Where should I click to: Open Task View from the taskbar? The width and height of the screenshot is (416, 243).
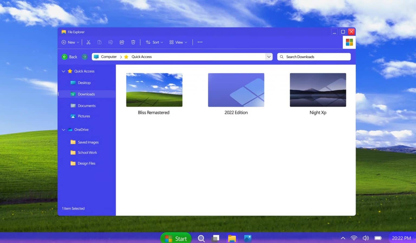[x=216, y=238]
